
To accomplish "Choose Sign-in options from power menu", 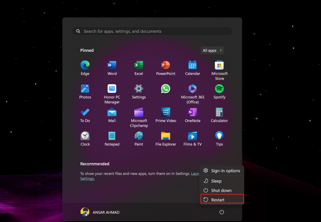I will 222,171.
